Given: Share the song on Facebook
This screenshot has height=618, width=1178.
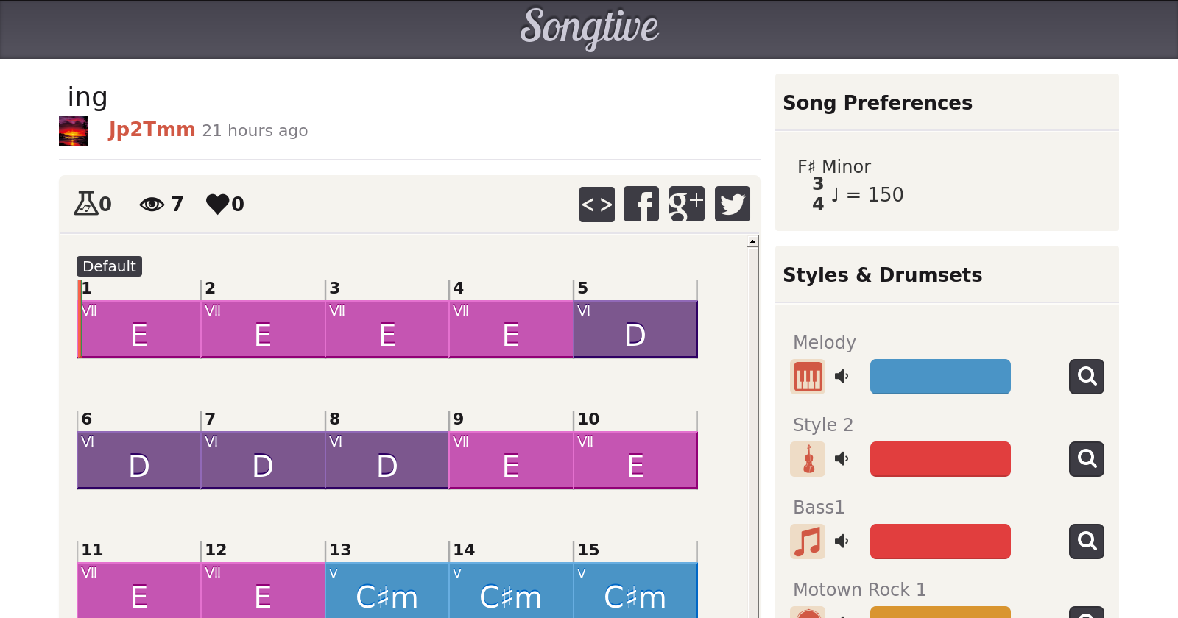Looking at the screenshot, I should pos(641,204).
